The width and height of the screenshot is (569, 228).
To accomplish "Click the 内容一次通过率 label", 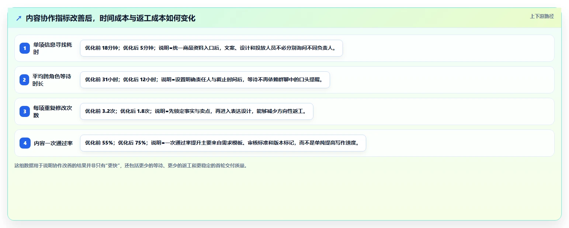I will [x=53, y=143].
